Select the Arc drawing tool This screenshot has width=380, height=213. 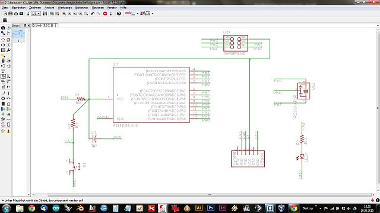coord(8,99)
